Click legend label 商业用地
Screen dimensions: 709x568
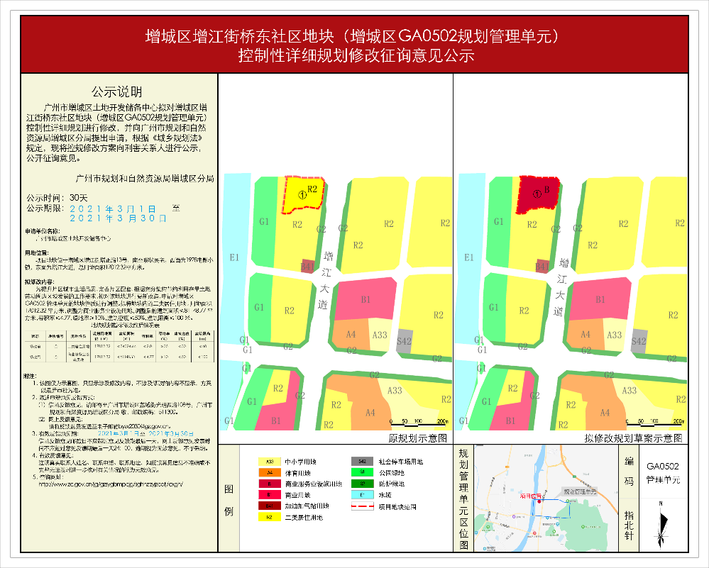coord(297,495)
